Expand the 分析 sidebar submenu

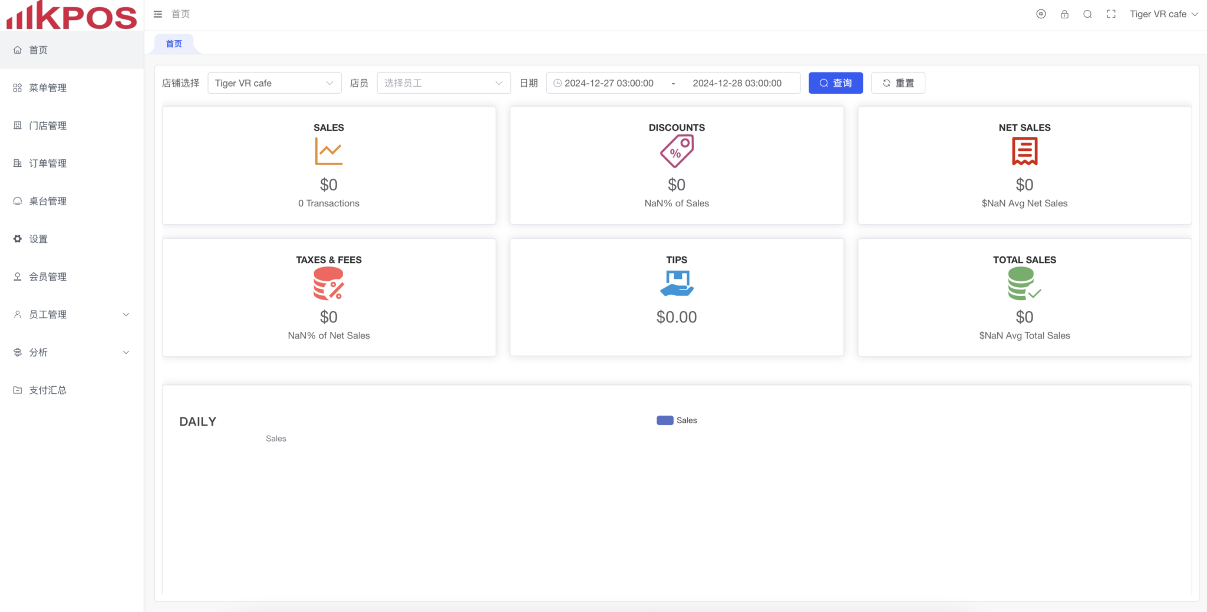coord(71,352)
